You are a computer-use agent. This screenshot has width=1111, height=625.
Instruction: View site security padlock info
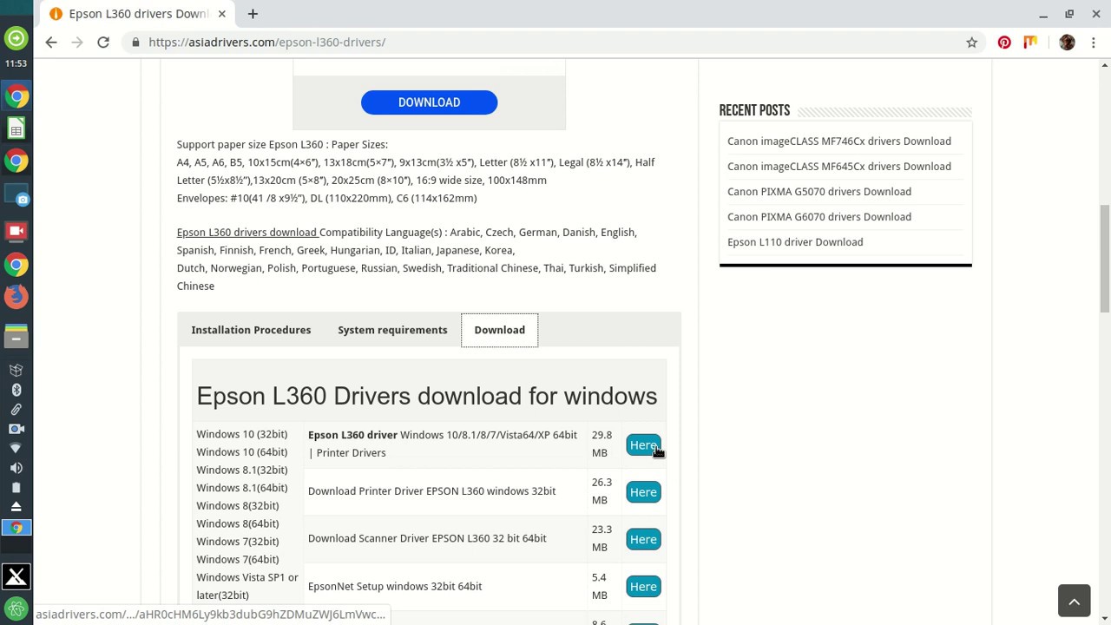(x=135, y=42)
